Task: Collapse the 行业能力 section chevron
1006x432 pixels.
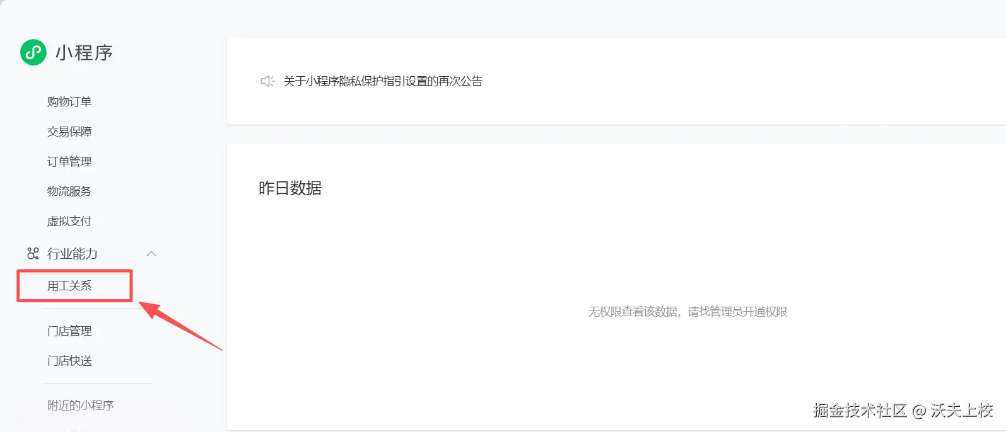Action: [151, 254]
